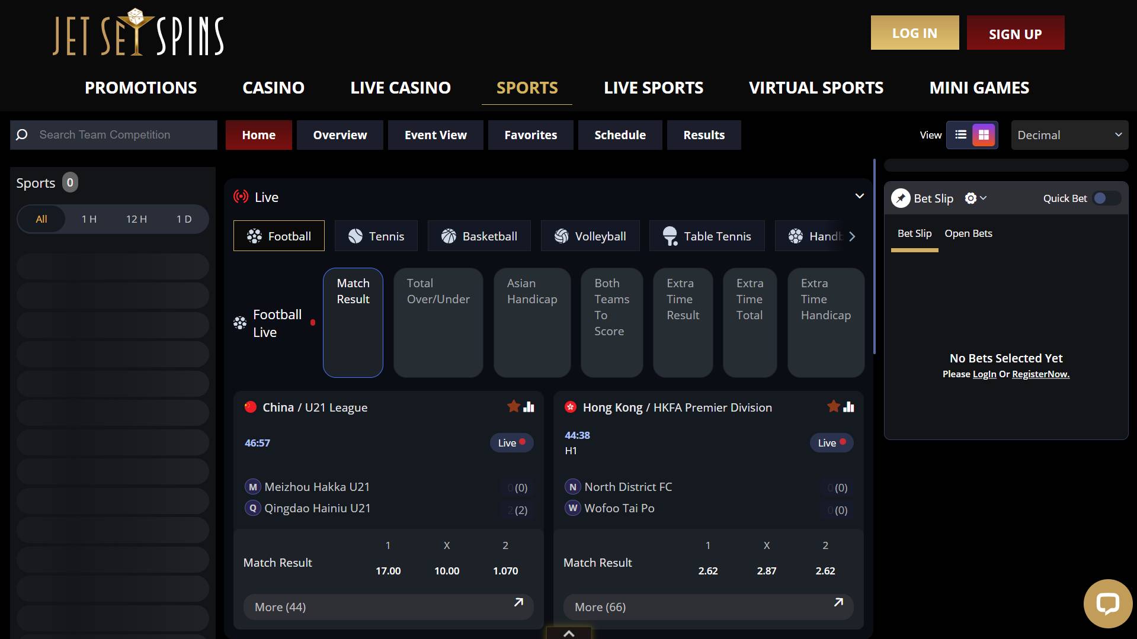Image resolution: width=1137 pixels, height=639 pixels.
Task: Switch to grid view icon
Action: pyautogui.click(x=984, y=135)
